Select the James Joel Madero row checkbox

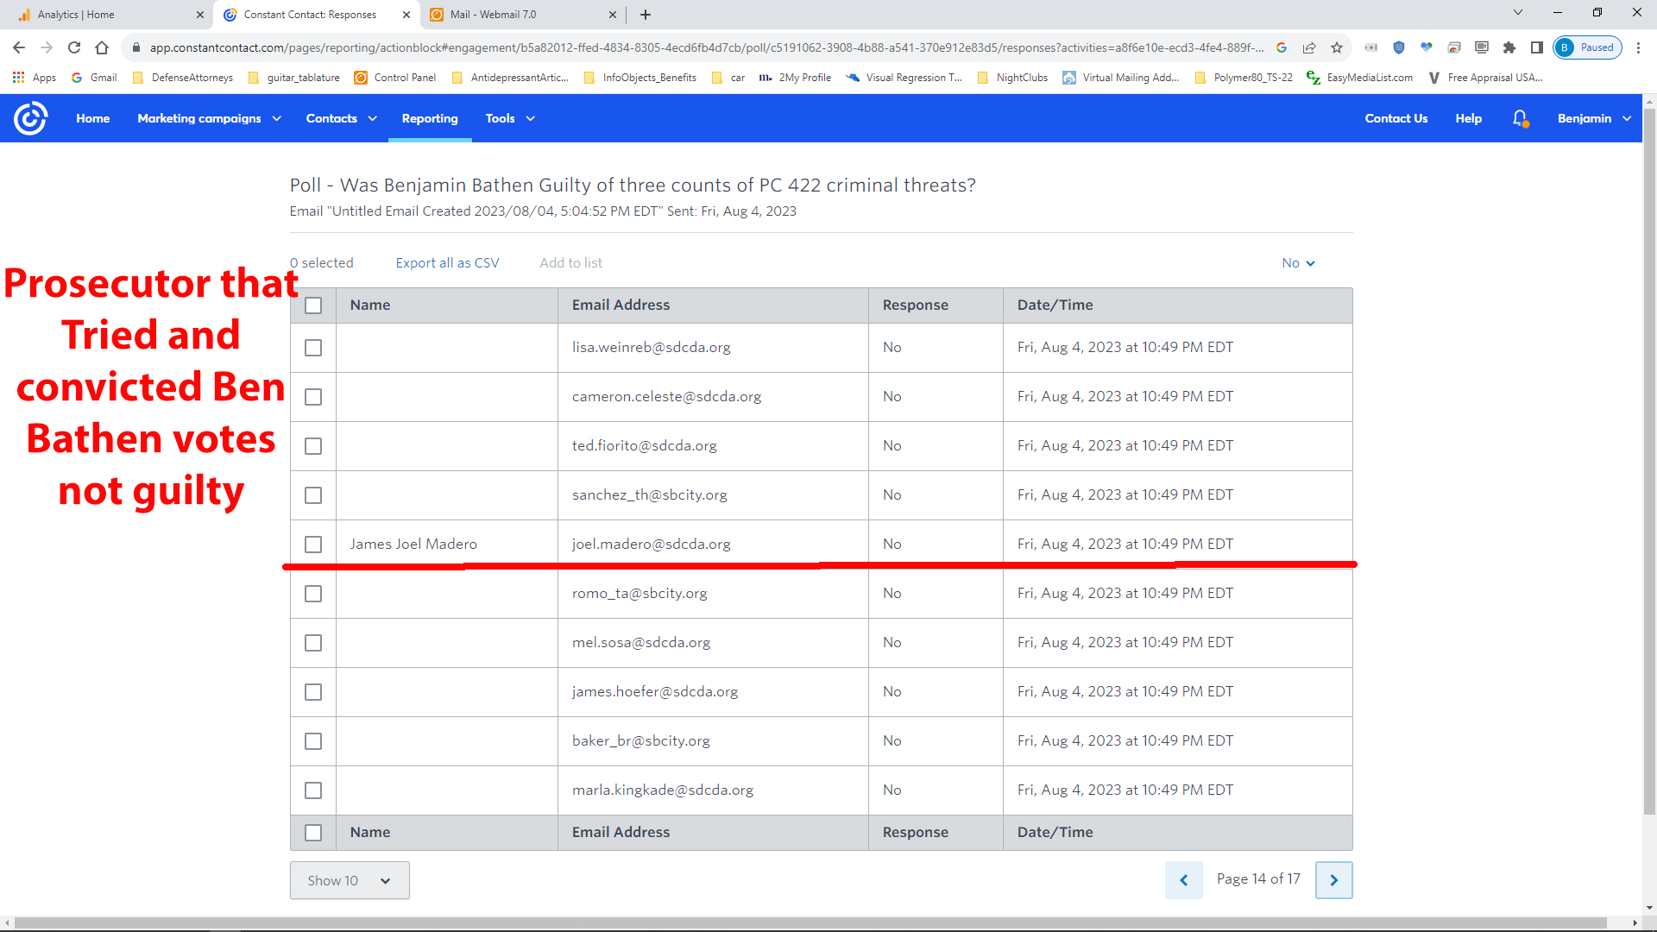[313, 545]
